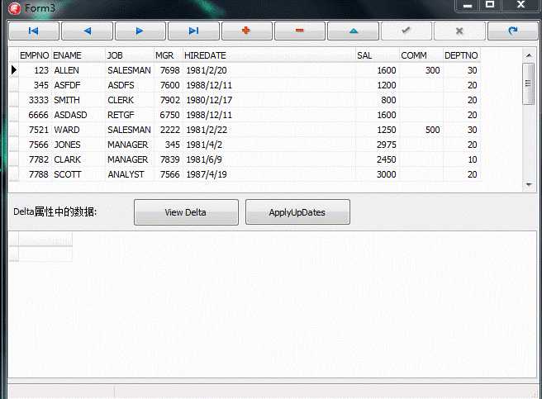The image size is (542, 399).
Task: Select the ALLEN name cell
Action: click(x=78, y=70)
